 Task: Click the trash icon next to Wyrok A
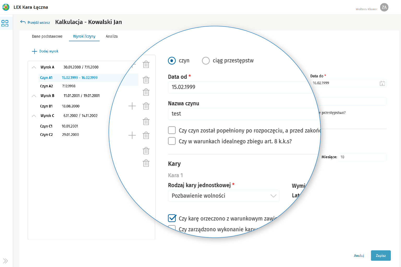tap(146, 64)
